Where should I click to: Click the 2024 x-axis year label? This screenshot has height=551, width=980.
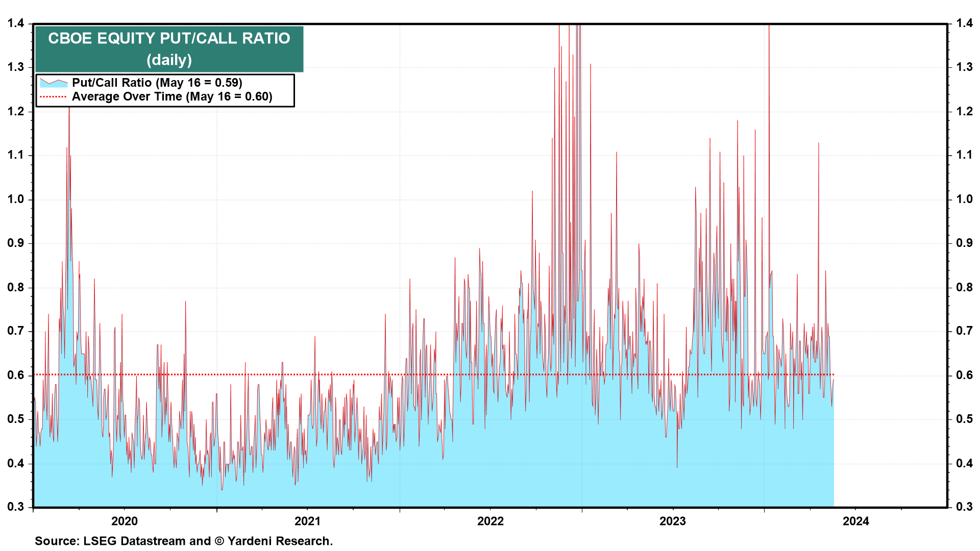856,521
